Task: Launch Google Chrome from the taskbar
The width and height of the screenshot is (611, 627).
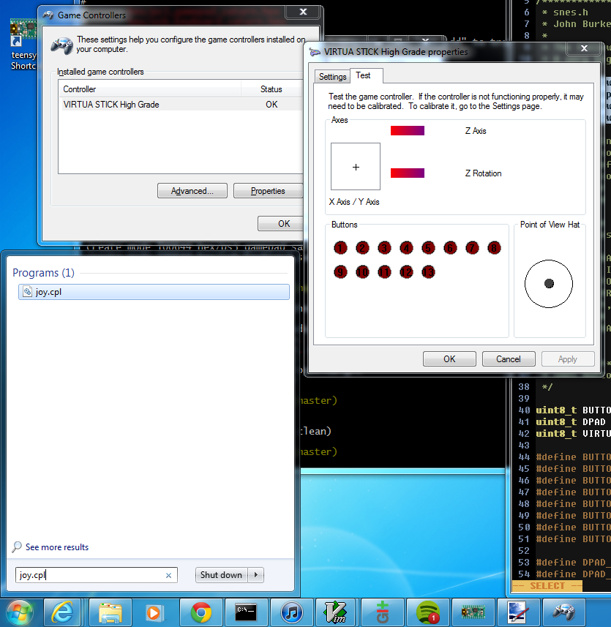Action: pyautogui.click(x=200, y=612)
